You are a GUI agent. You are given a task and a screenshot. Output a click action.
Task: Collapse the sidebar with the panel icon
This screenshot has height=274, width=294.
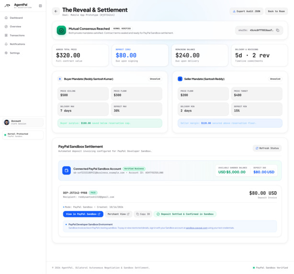coord(40,6)
